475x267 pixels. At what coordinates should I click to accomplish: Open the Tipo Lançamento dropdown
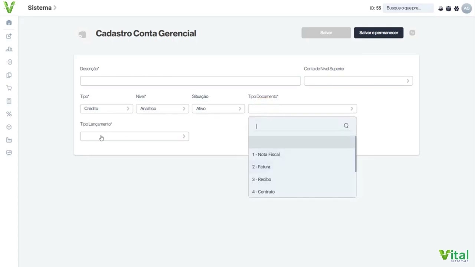tap(134, 136)
